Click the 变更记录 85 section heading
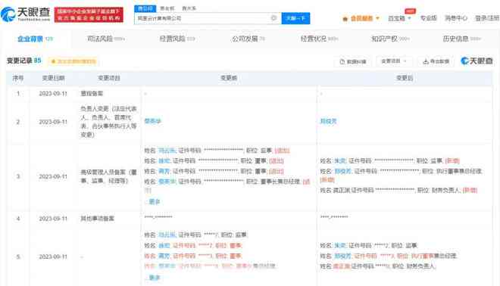 (x=24, y=61)
